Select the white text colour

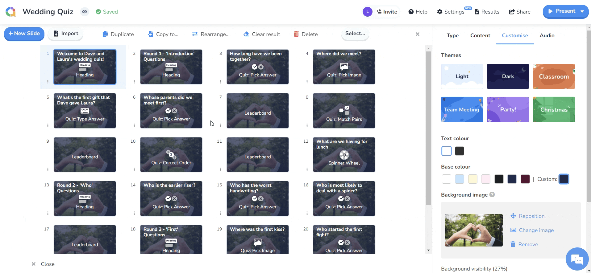447,151
